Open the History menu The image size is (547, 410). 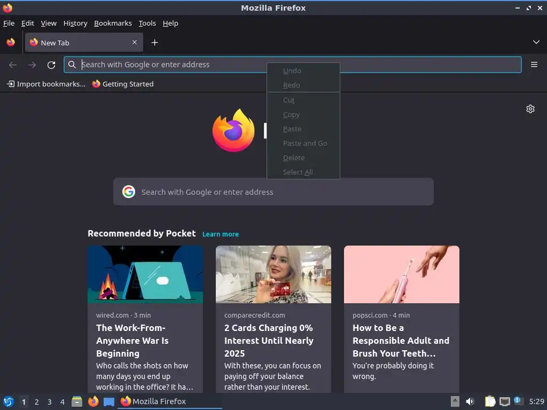click(75, 23)
